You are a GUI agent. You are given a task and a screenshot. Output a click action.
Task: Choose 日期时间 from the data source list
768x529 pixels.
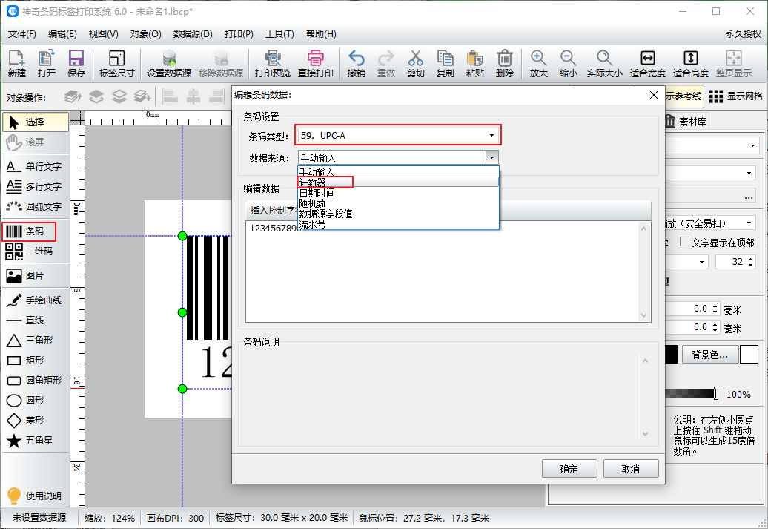pos(398,193)
